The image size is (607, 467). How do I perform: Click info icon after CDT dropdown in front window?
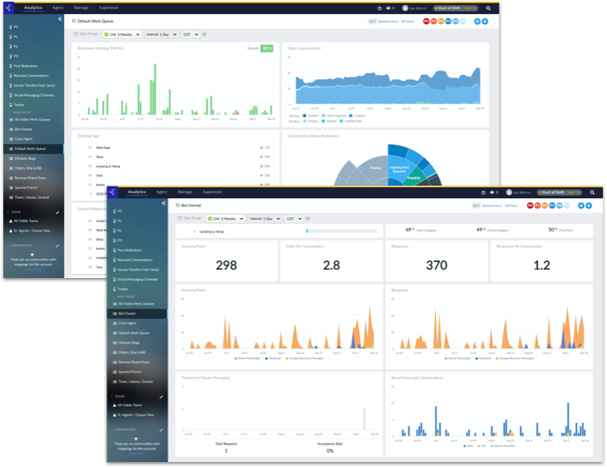click(x=308, y=219)
